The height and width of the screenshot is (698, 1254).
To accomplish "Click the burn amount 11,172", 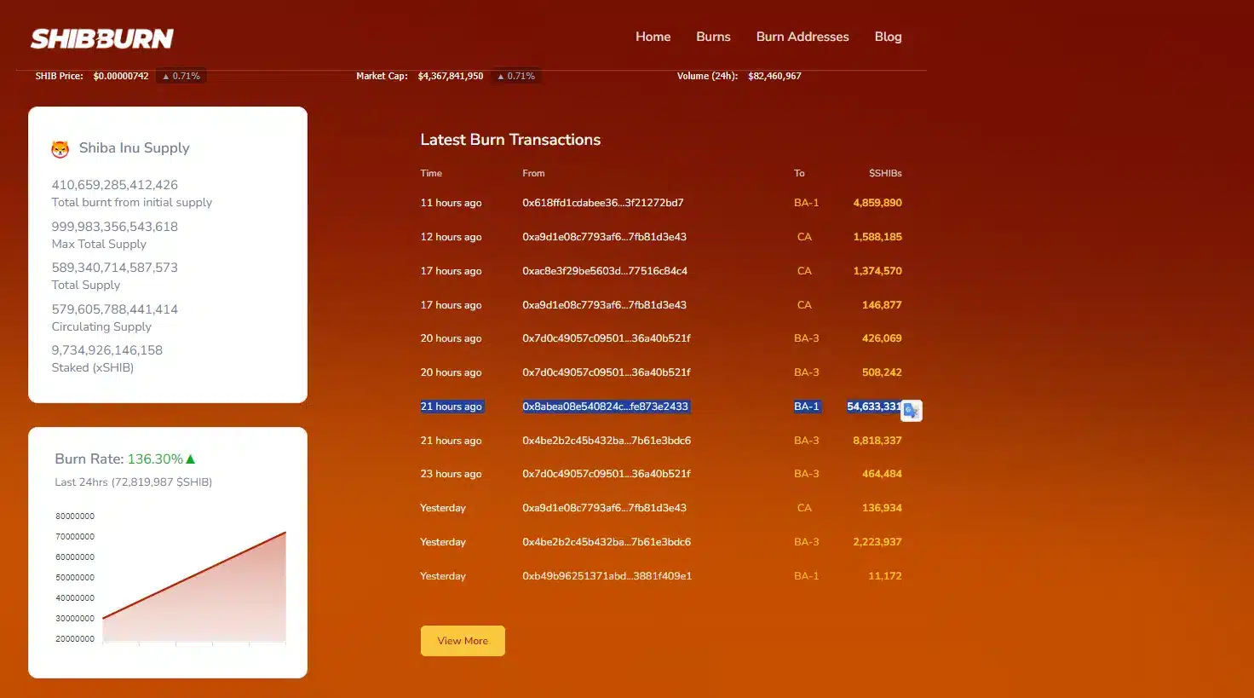I will point(885,576).
